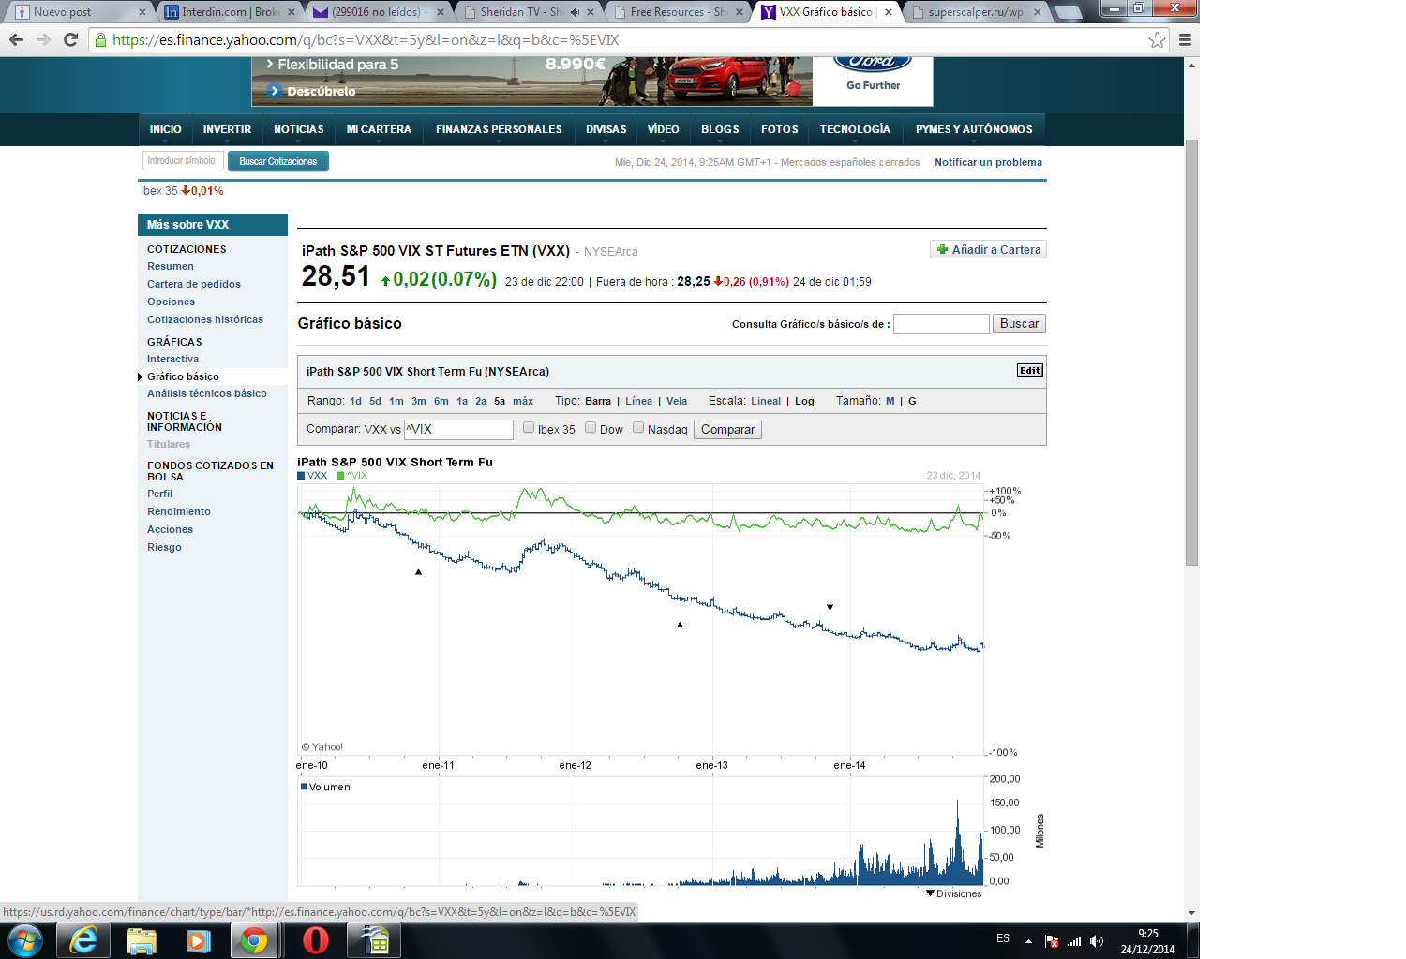
Task: Click the green plus Añadir a Cartera icon
Action: coord(943,250)
